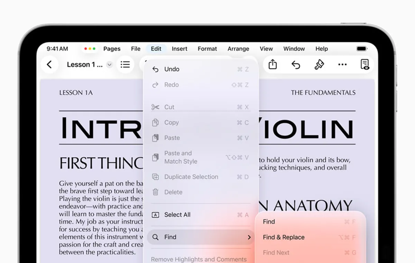Tap the Share icon in toolbar
Screen dimensions: 415x263
pos(273,64)
